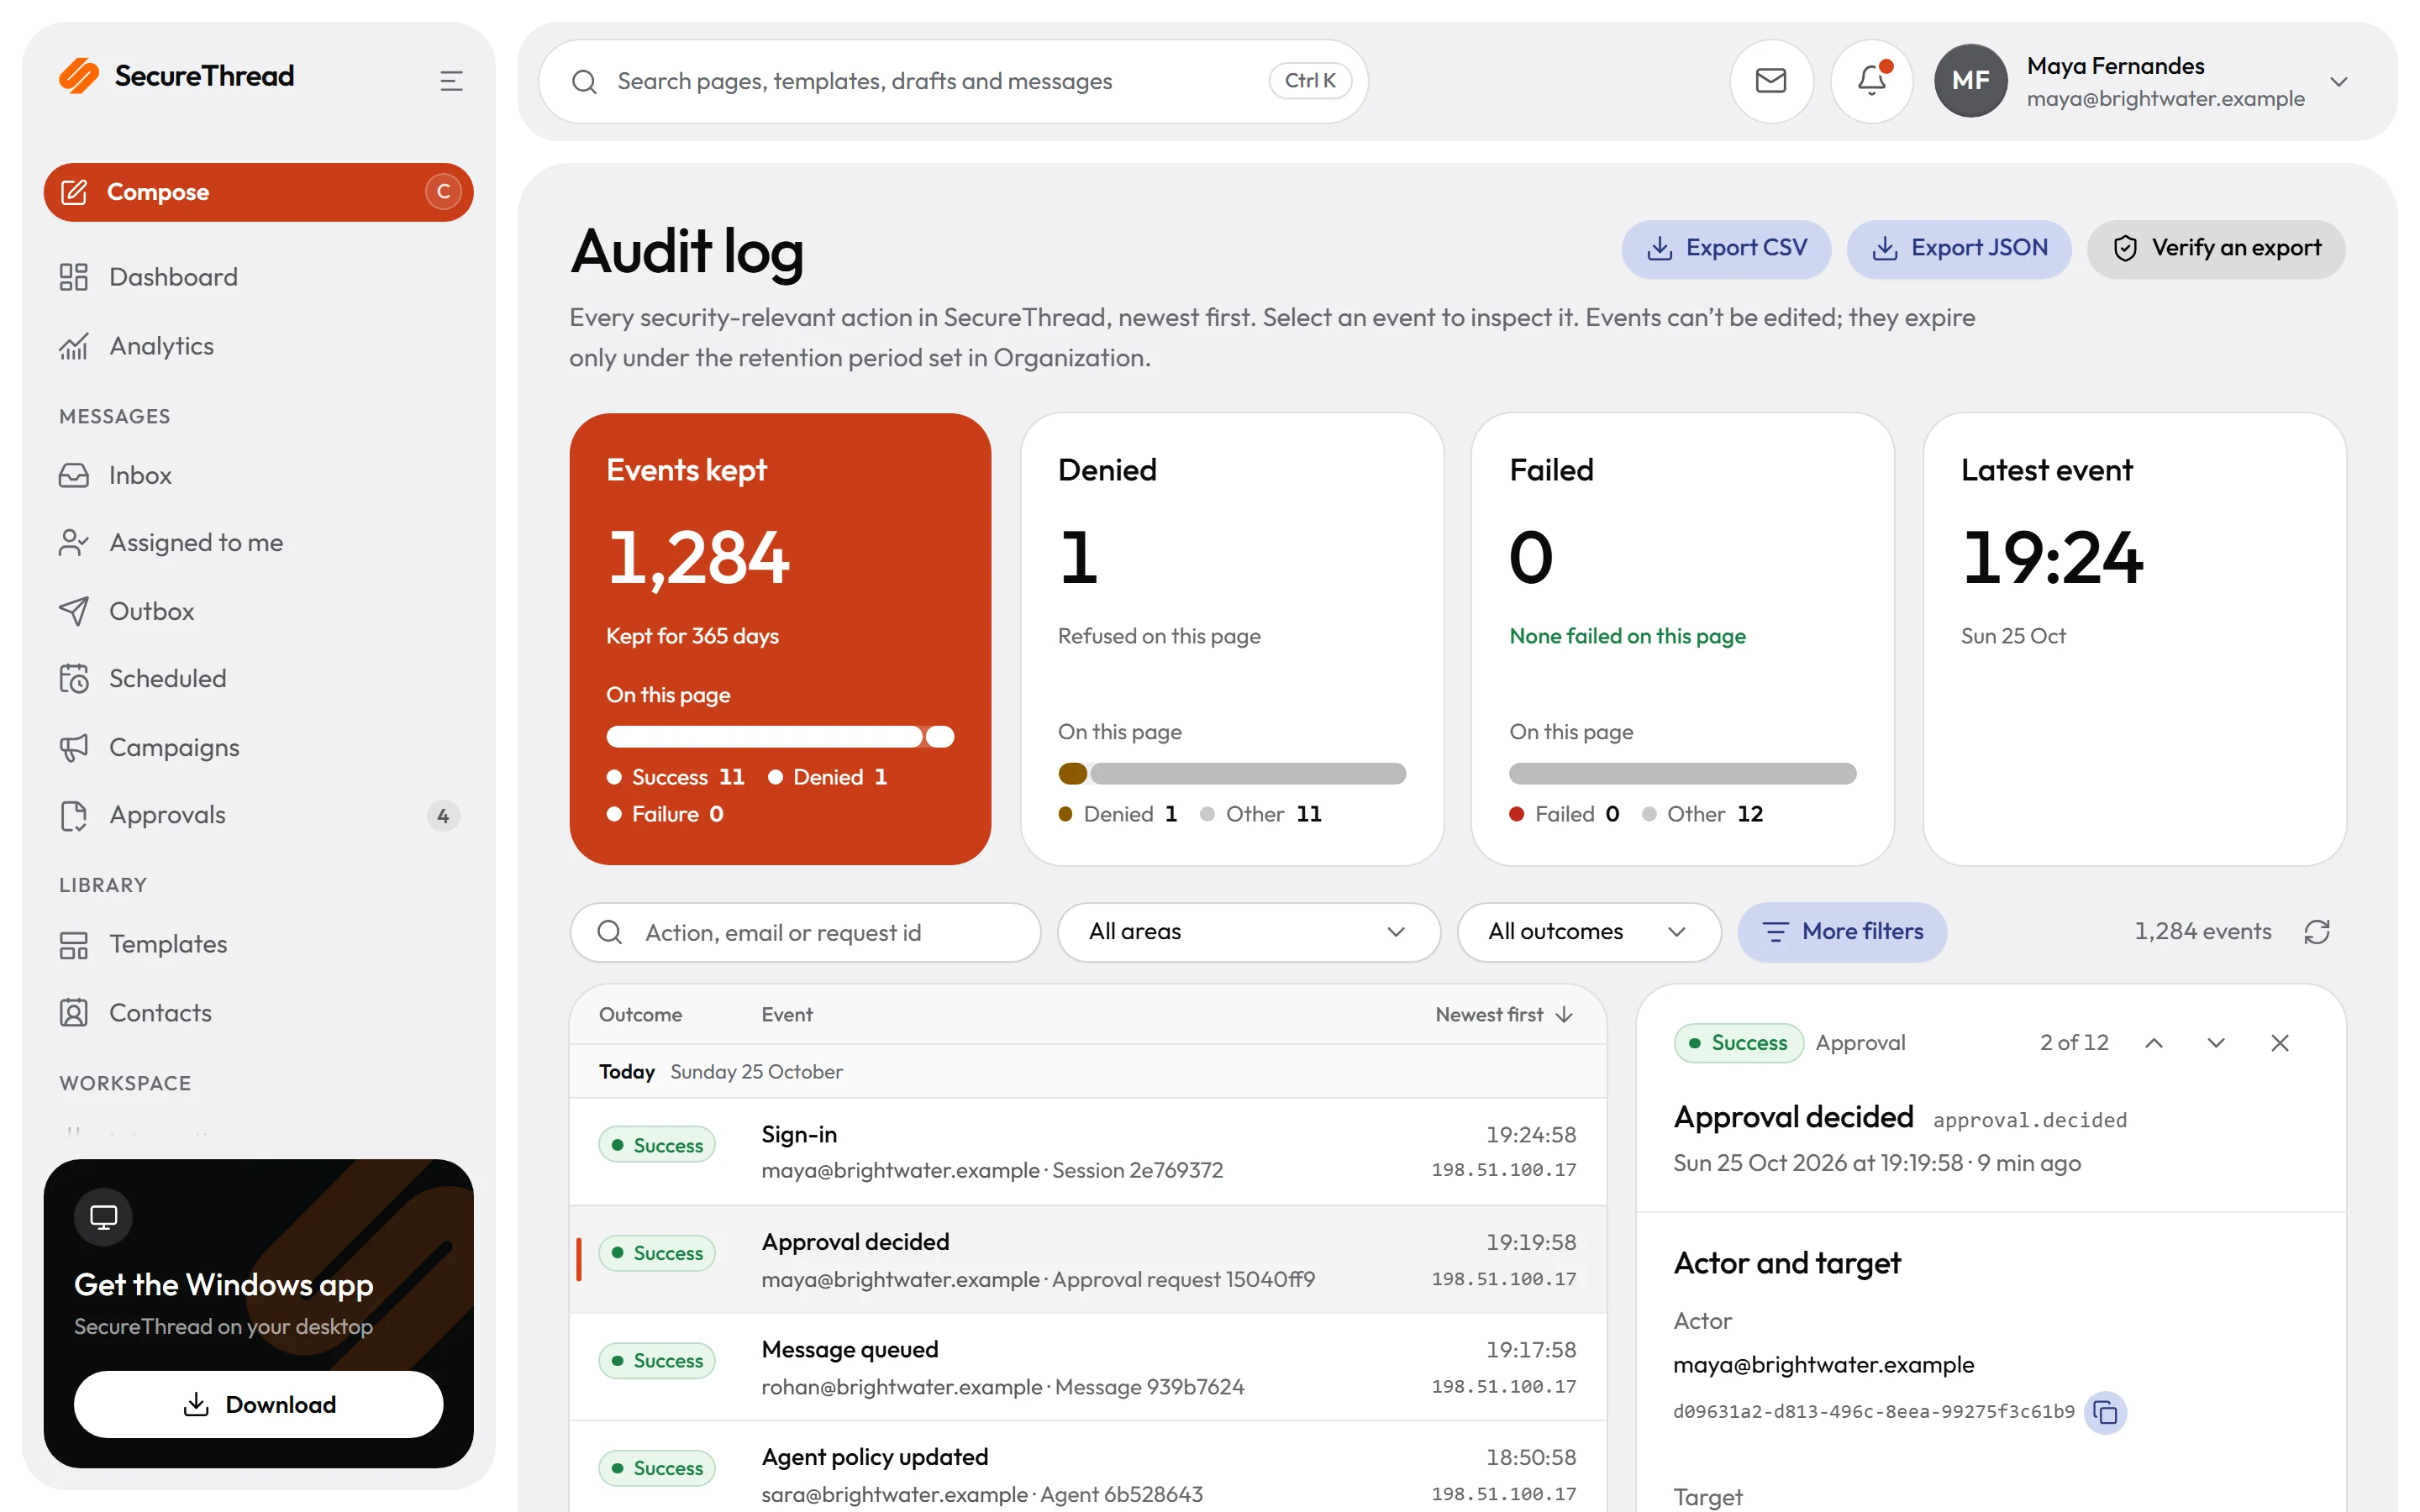Click the Campaigns megaphone icon
The width and height of the screenshot is (2420, 1512).
pos(73,747)
